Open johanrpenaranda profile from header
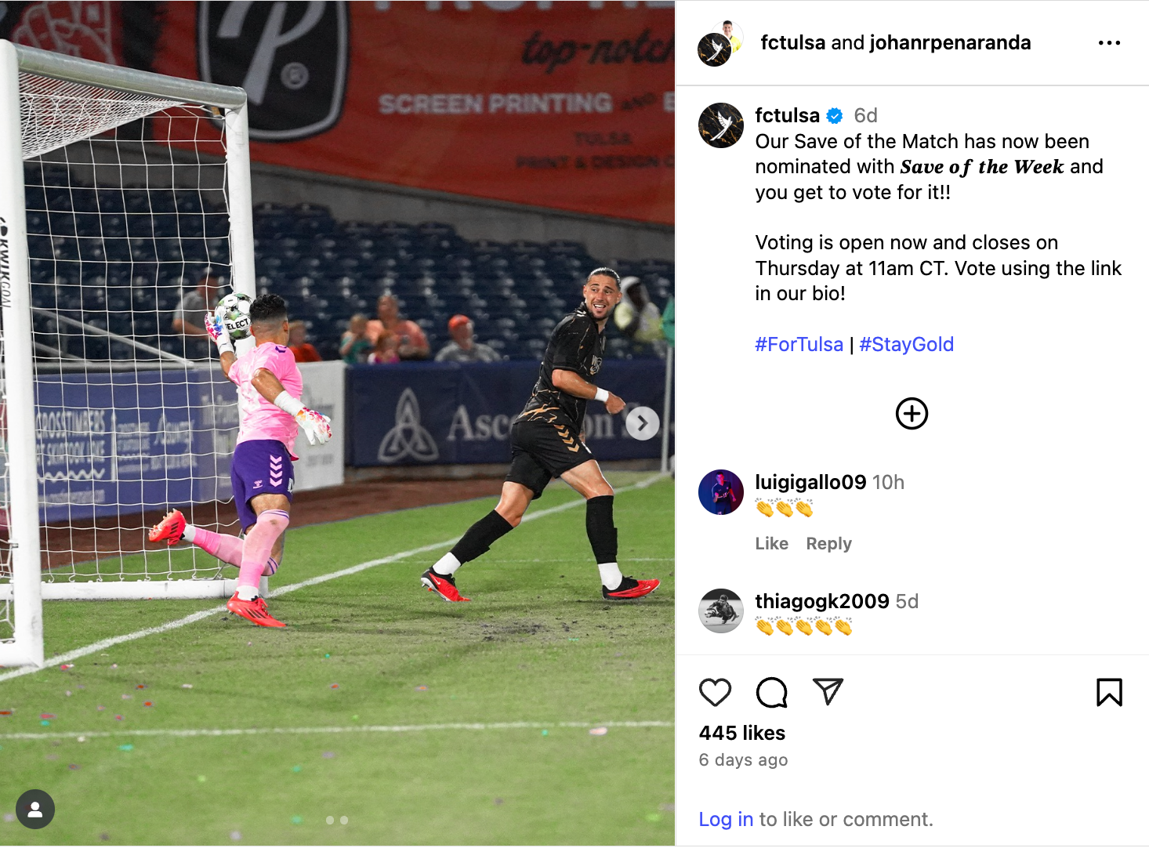1149x848 pixels. (950, 42)
